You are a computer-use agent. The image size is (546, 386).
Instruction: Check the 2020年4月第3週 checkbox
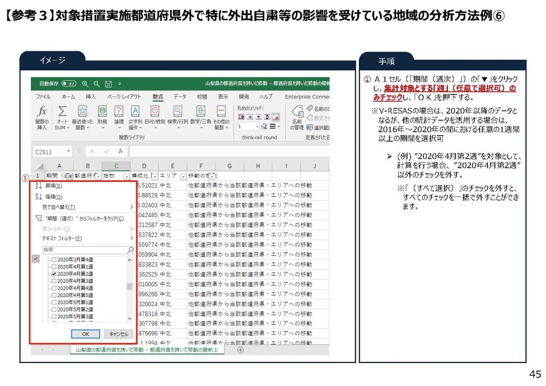[54, 280]
